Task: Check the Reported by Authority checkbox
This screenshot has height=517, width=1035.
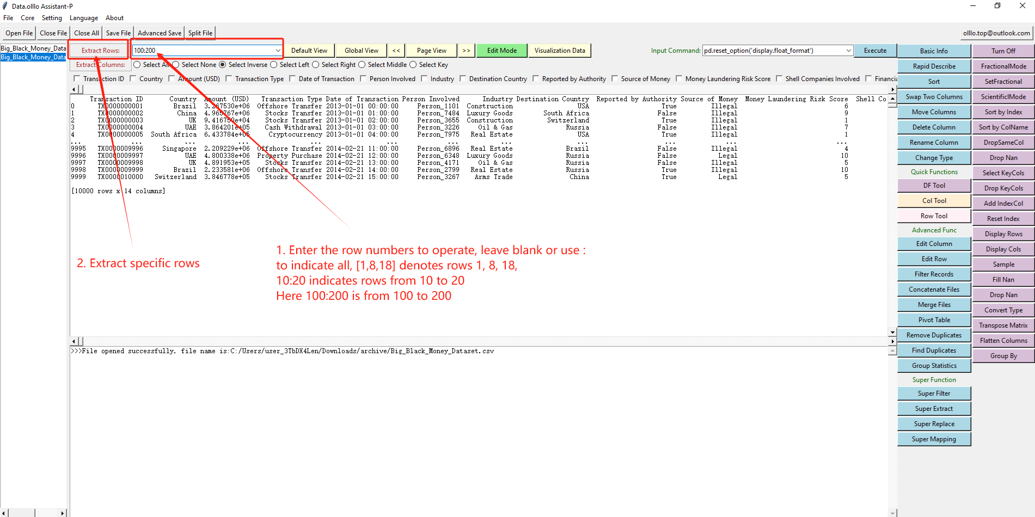Action: (x=536, y=79)
